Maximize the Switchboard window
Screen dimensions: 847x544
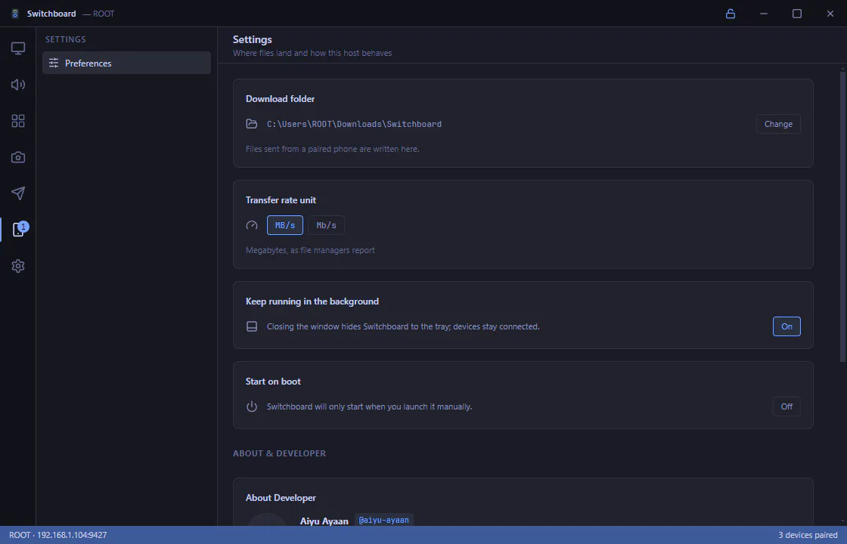pos(797,14)
